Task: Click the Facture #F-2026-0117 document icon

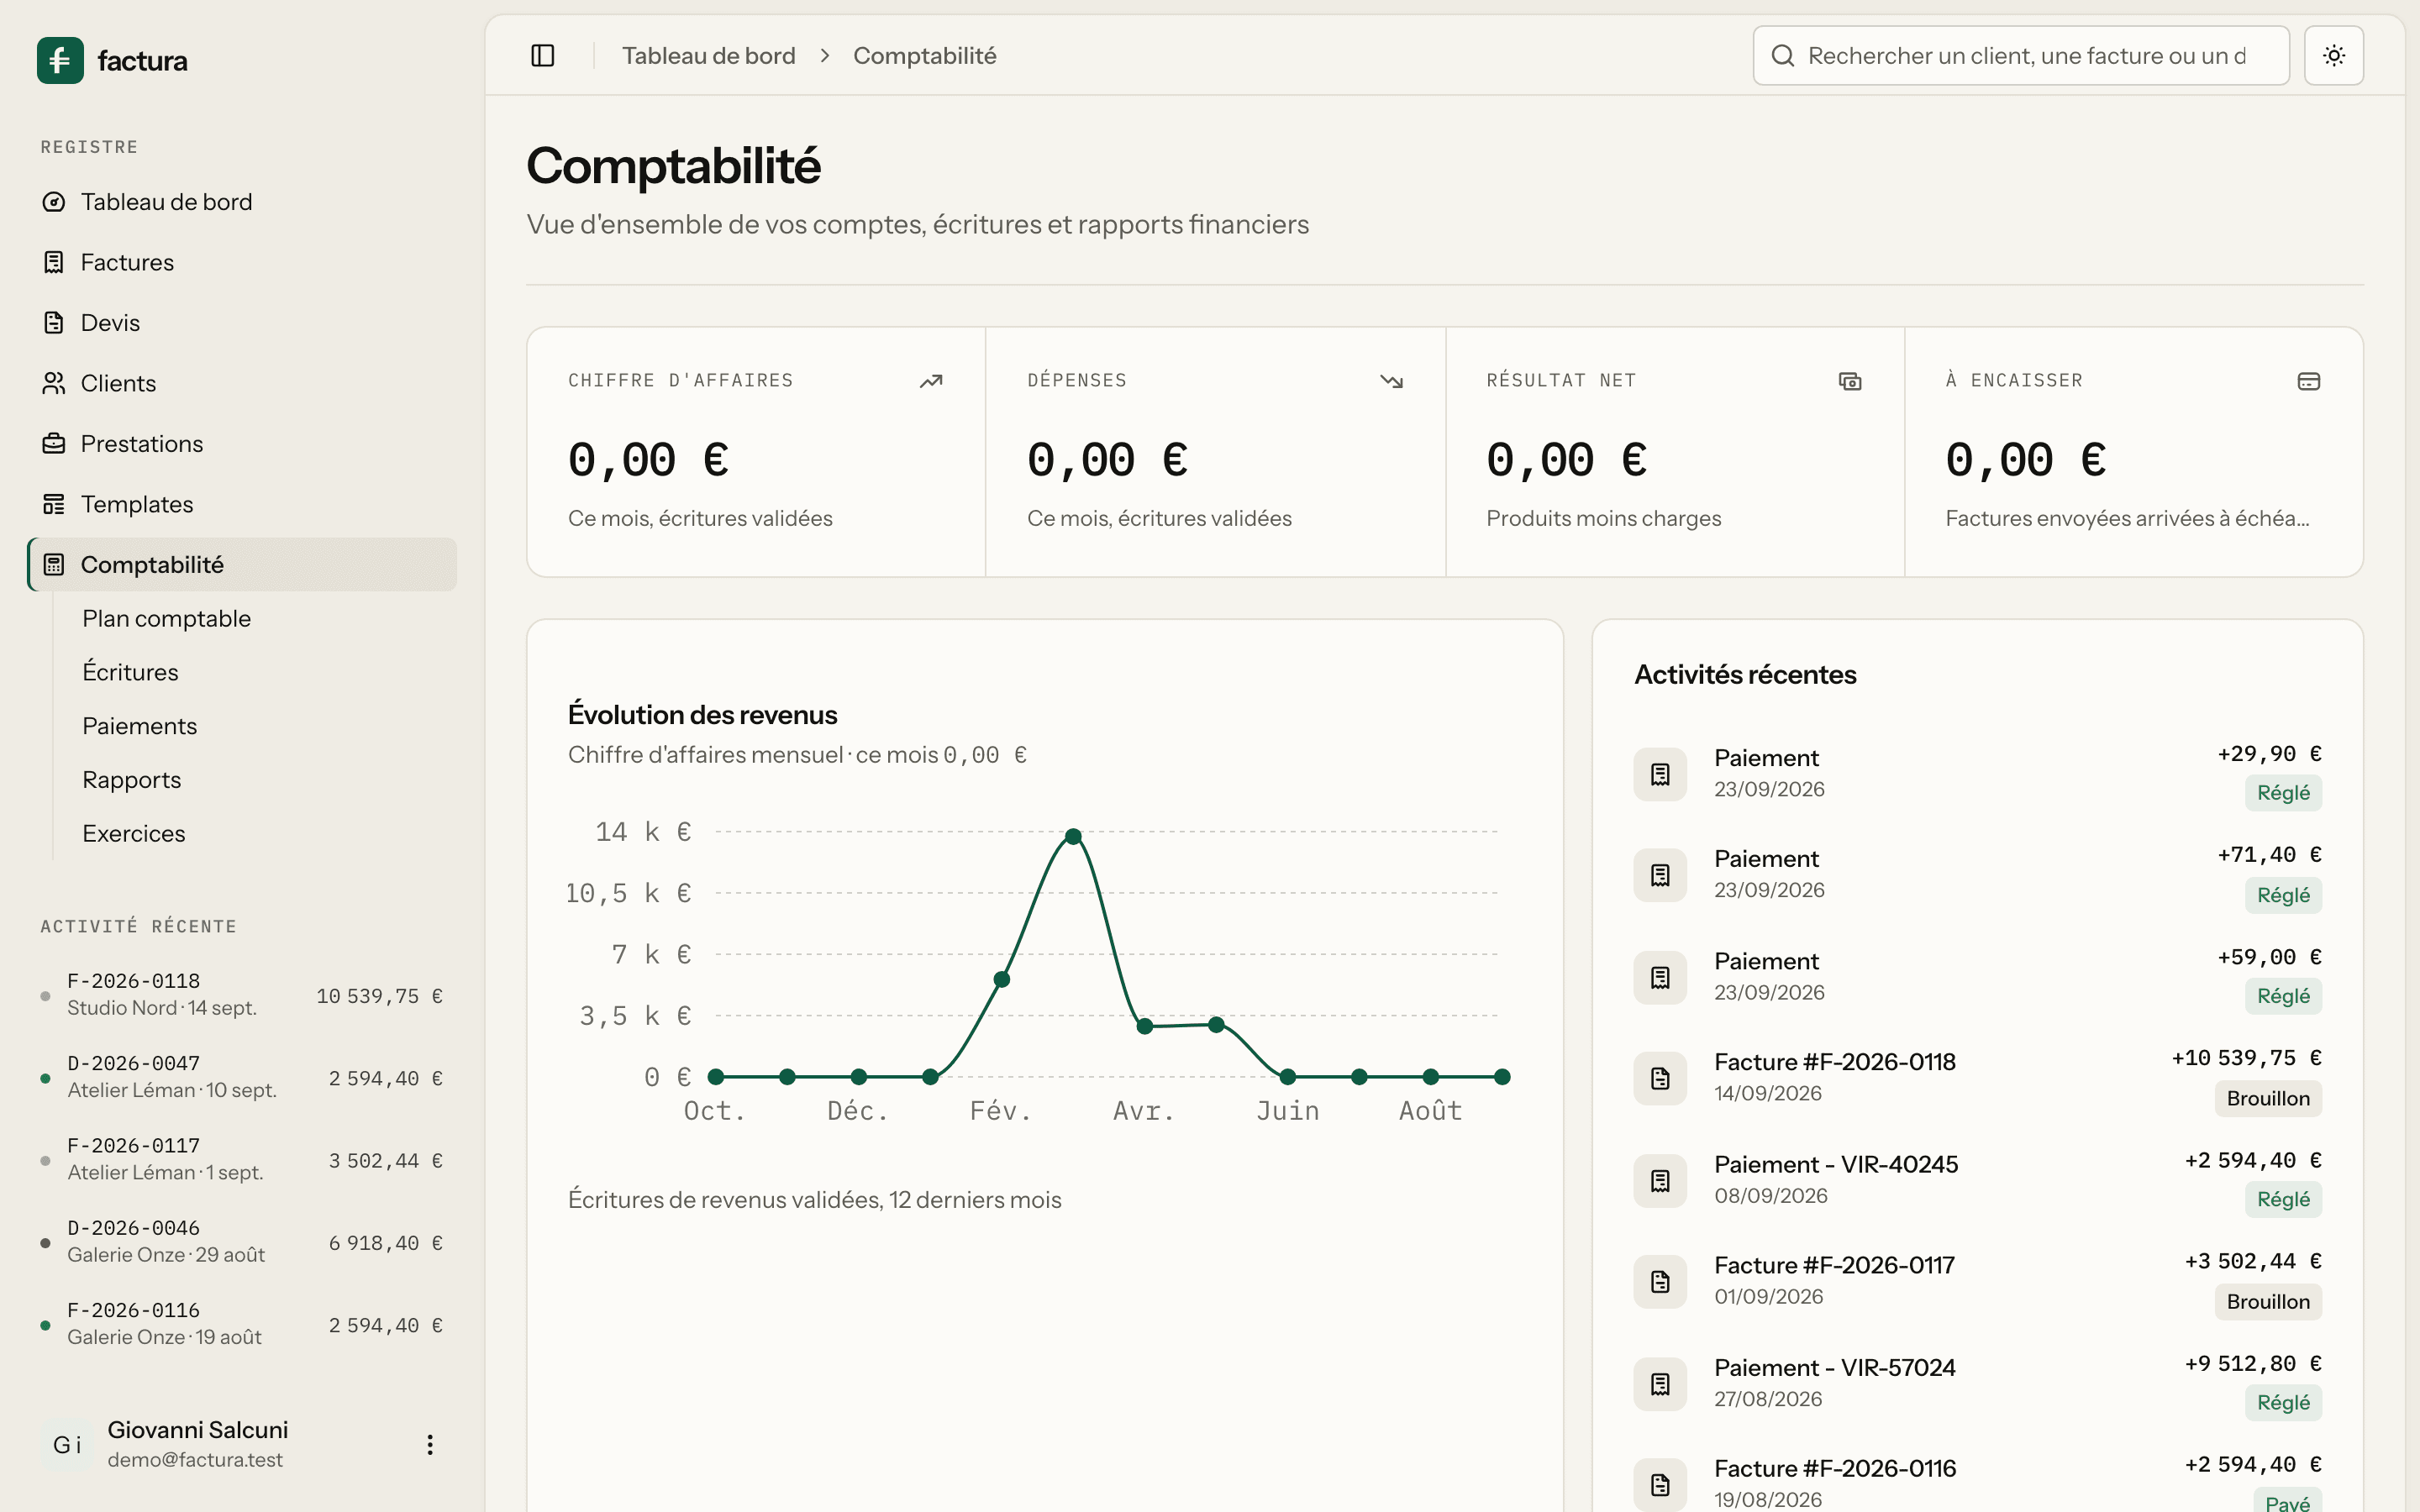Action: (1660, 1281)
